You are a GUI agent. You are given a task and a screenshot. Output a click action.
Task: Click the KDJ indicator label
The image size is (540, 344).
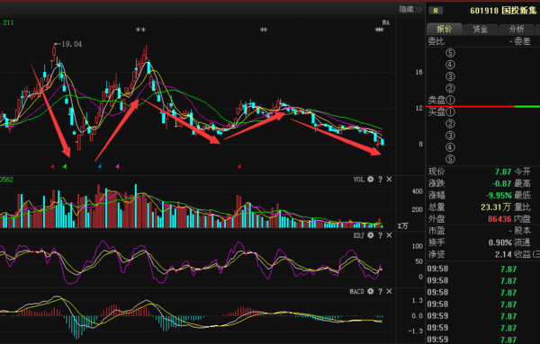tap(359, 235)
